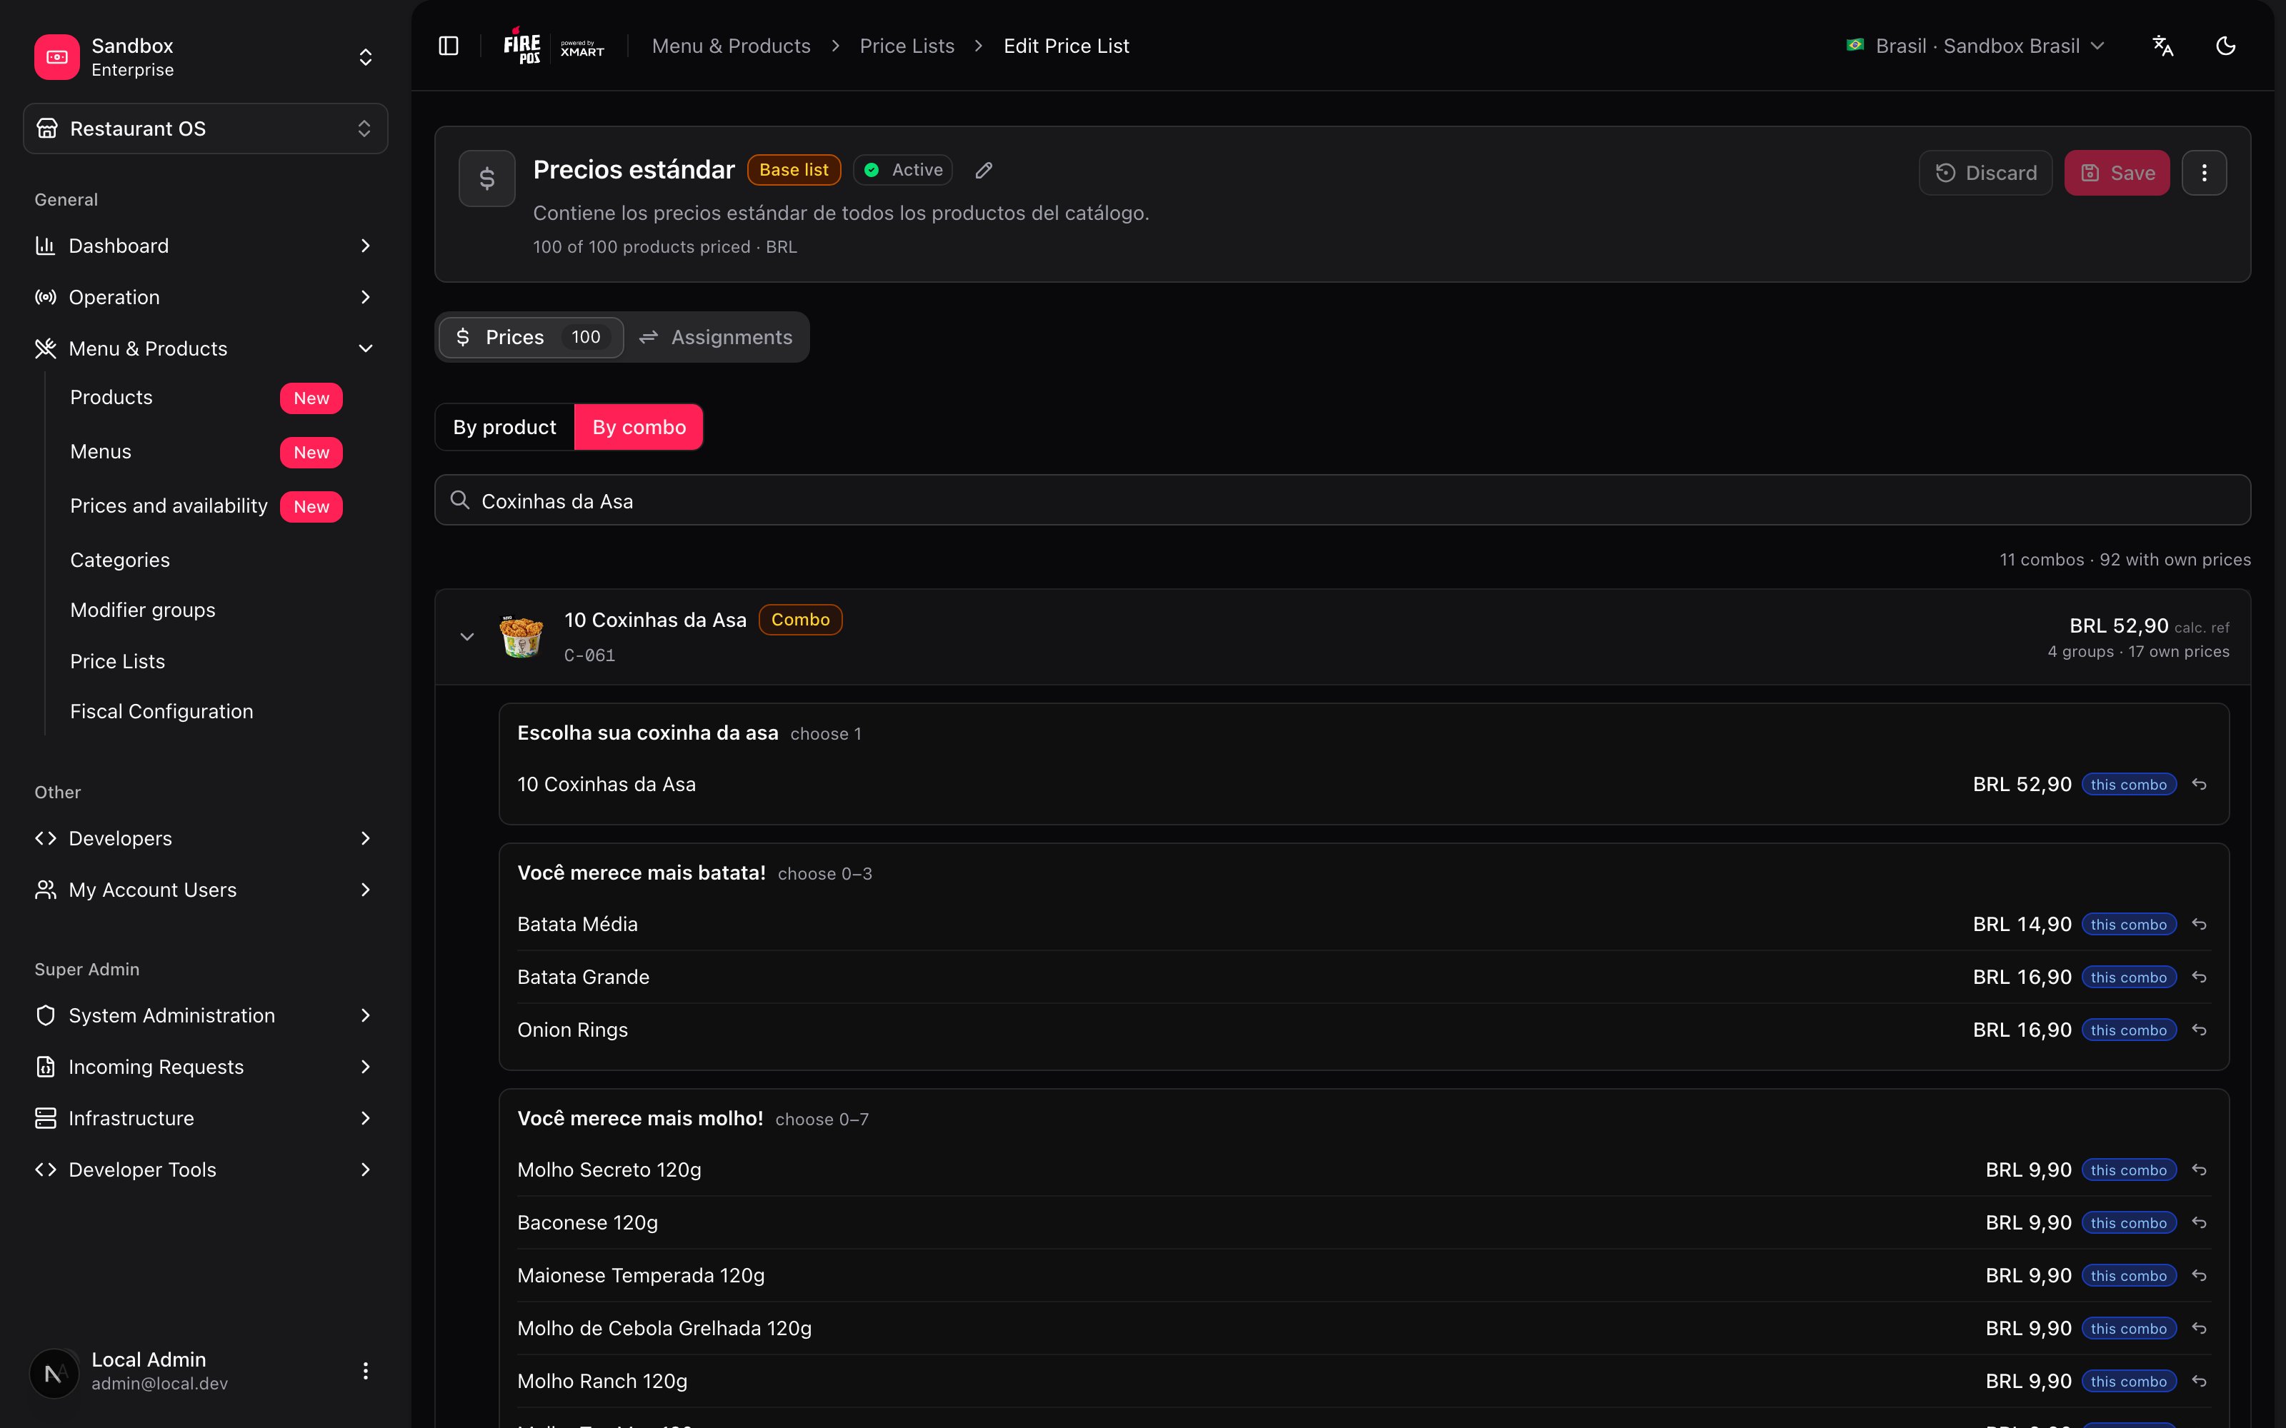Reset price for Baconese 120g
Image resolution: width=2286 pixels, height=1428 pixels.
[x=2199, y=1223]
